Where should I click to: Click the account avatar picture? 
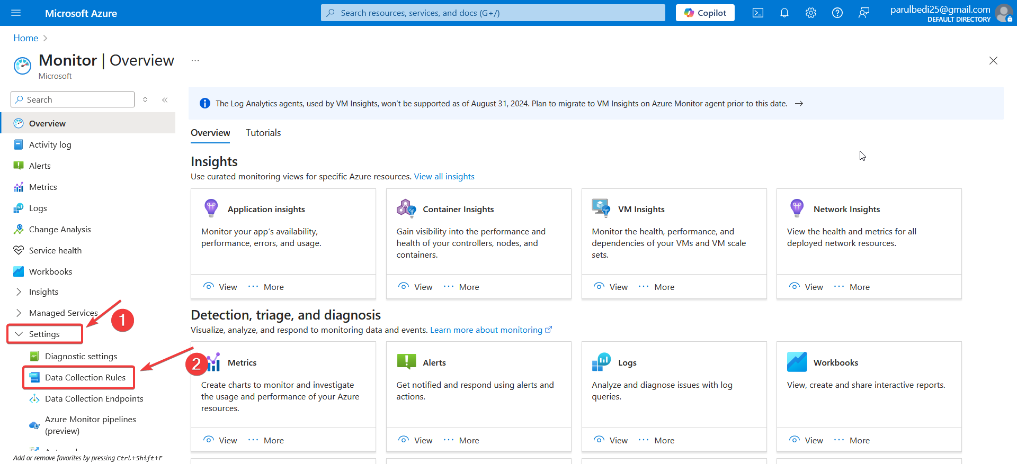[x=1004, y=13]
